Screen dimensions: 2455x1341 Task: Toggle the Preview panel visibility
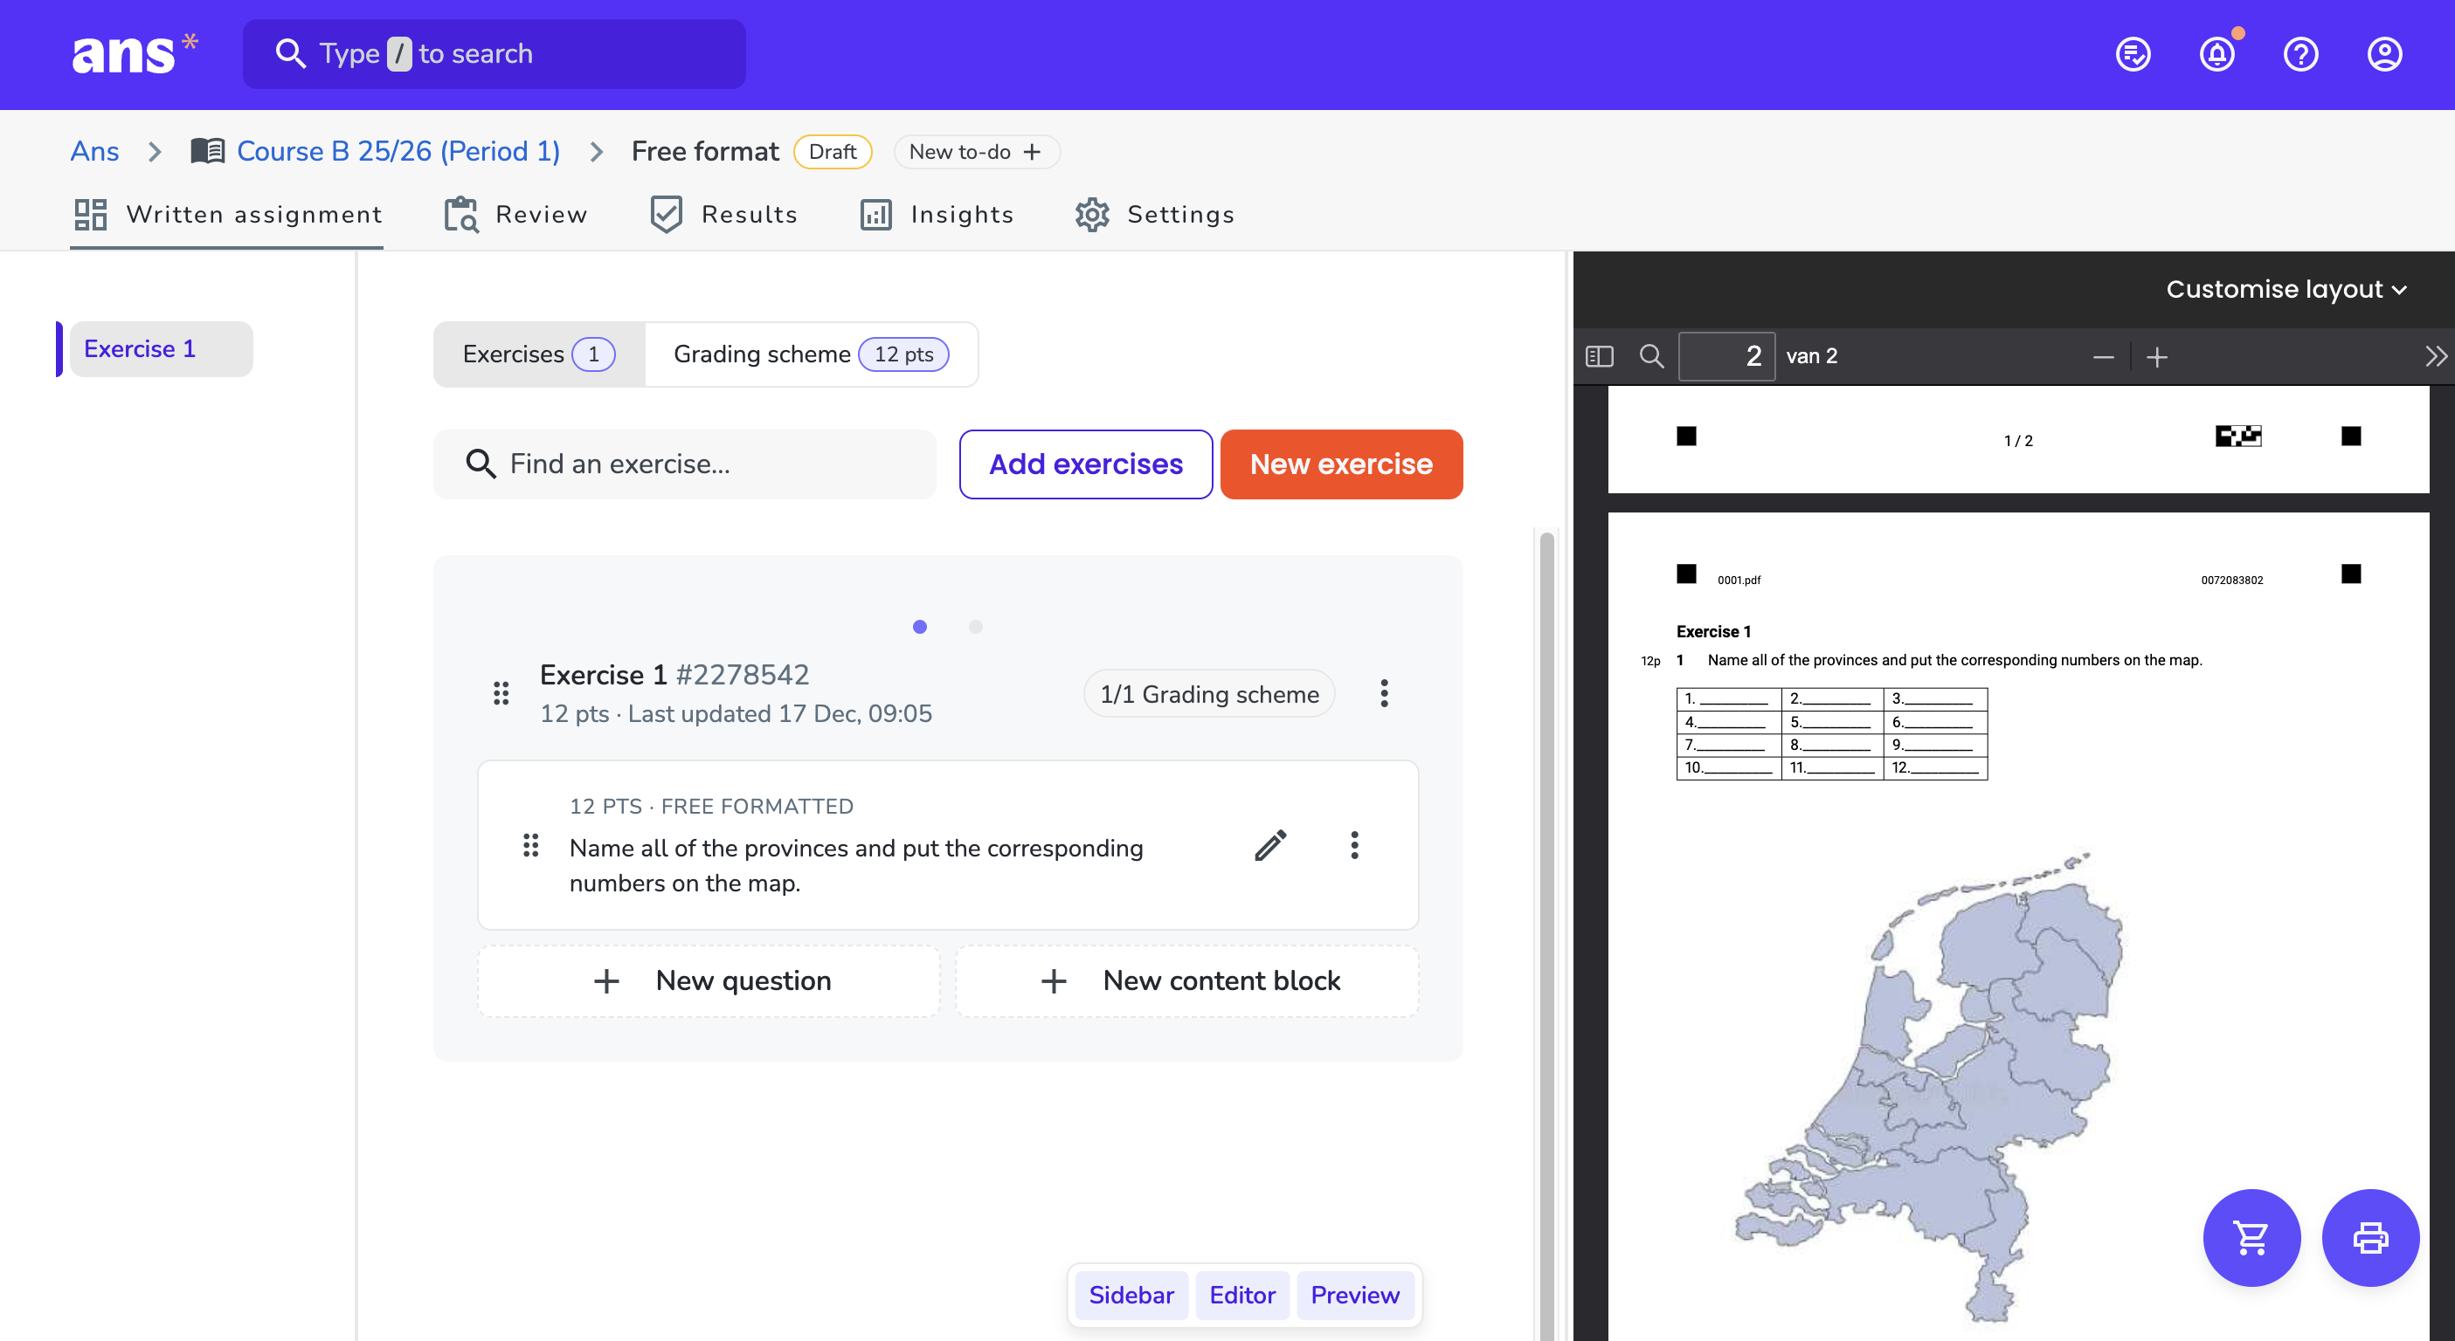pos(1354,1296)
